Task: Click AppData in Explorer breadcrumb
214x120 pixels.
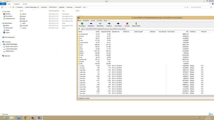Action: [62, 7]
